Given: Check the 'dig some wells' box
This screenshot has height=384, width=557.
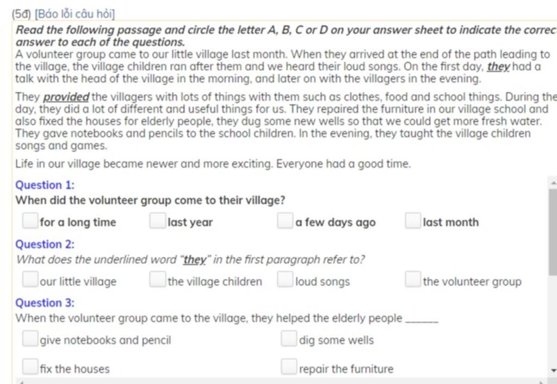Looking at the screenshot, I should point(289,338).
